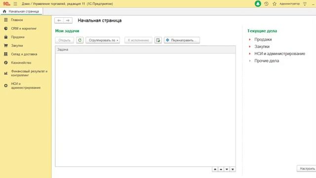Open the main hamburger menu
This screenshot has width=316, height=178.
pyautogui.click(x=15, y=4)
